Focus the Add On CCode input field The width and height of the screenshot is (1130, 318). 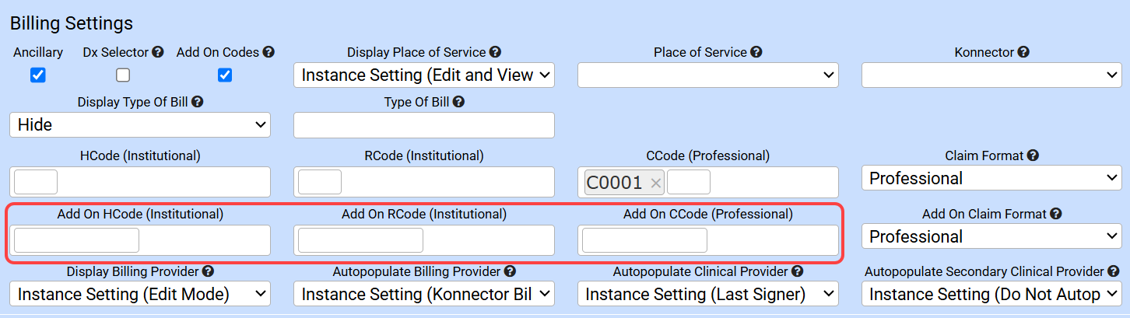644,240
